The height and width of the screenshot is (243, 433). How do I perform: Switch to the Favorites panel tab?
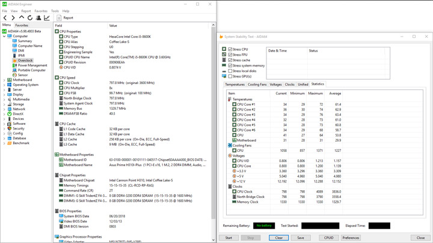click(22, 25)
